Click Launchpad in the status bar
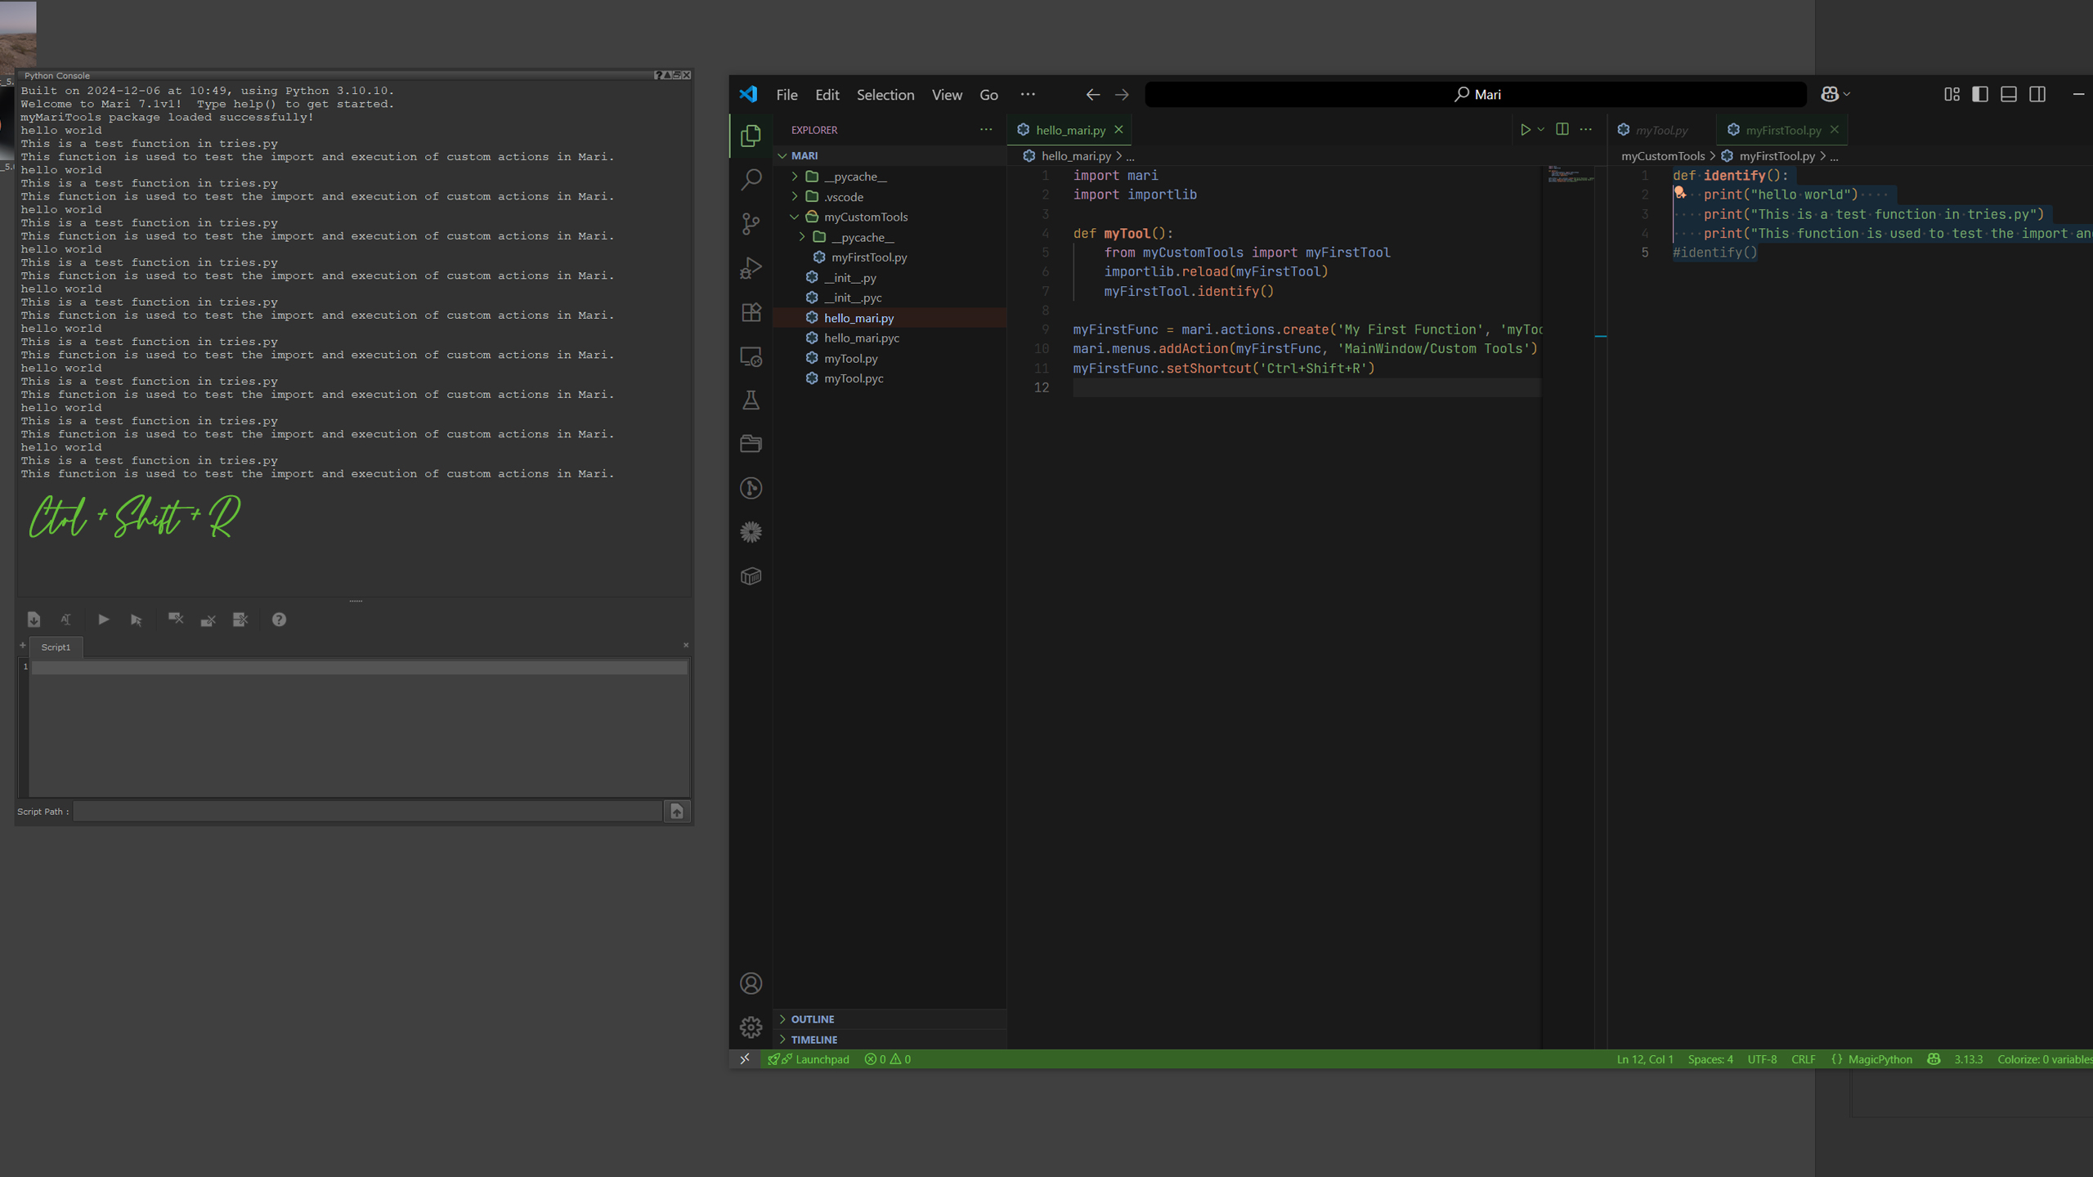Viewport: 2093px width, 1177px height. (822, 1059)
